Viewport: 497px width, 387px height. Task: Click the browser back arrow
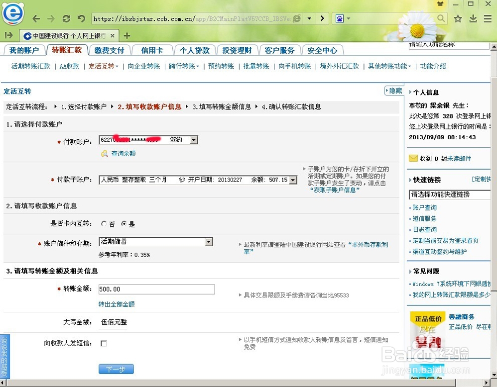(x=36, y=19)
